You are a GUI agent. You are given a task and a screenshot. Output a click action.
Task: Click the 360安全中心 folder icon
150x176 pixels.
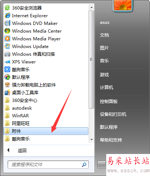7,100
